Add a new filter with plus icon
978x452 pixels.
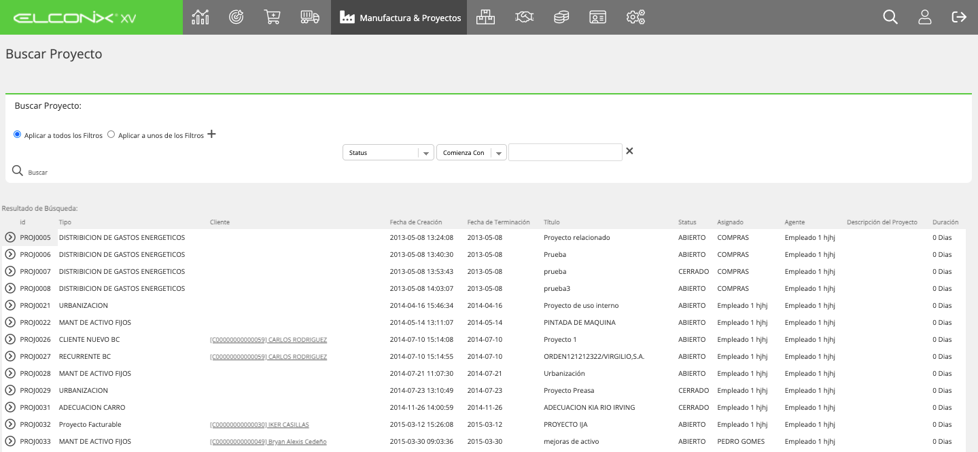tap(211, 134)
